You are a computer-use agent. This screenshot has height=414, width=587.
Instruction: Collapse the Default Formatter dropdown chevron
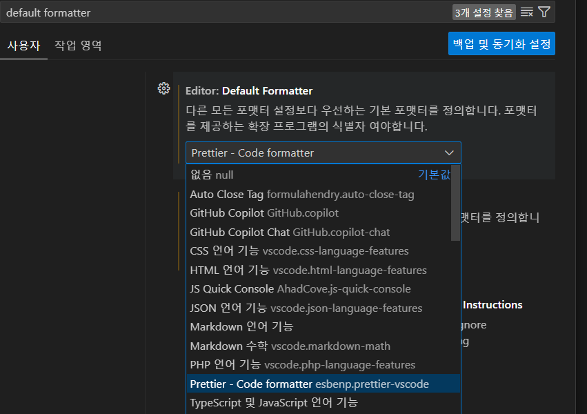pos(449,152)
